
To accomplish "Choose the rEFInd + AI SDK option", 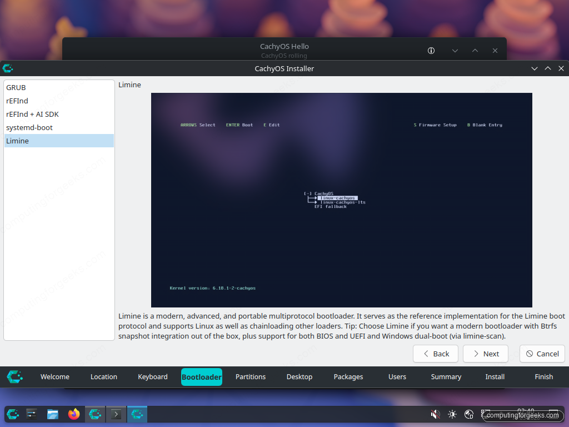I will (x=59, y=114).
